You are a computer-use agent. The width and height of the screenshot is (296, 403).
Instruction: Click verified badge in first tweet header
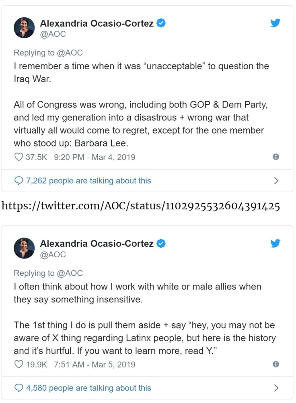tap(161, 23)
